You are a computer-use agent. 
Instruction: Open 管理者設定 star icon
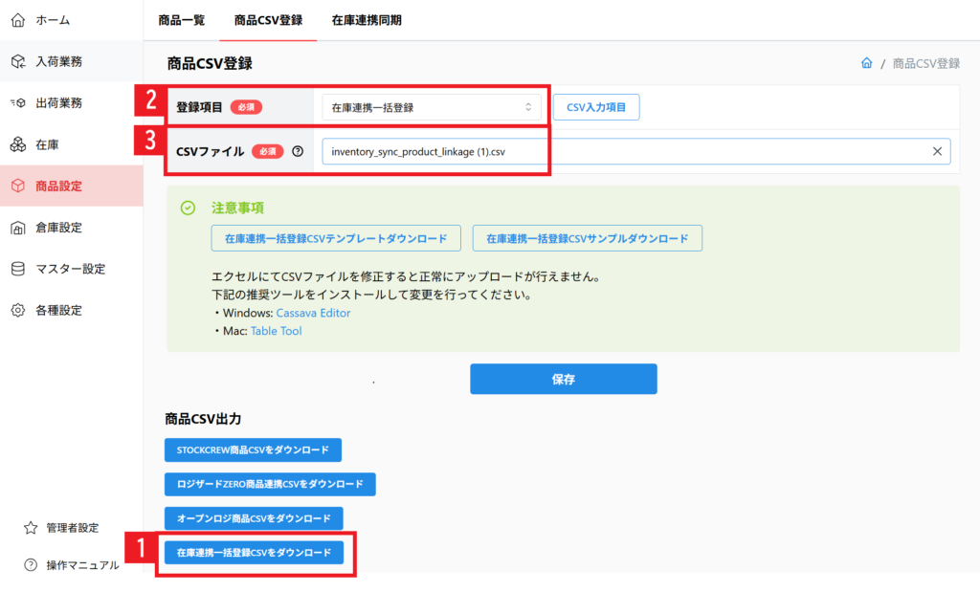(31, 528)
